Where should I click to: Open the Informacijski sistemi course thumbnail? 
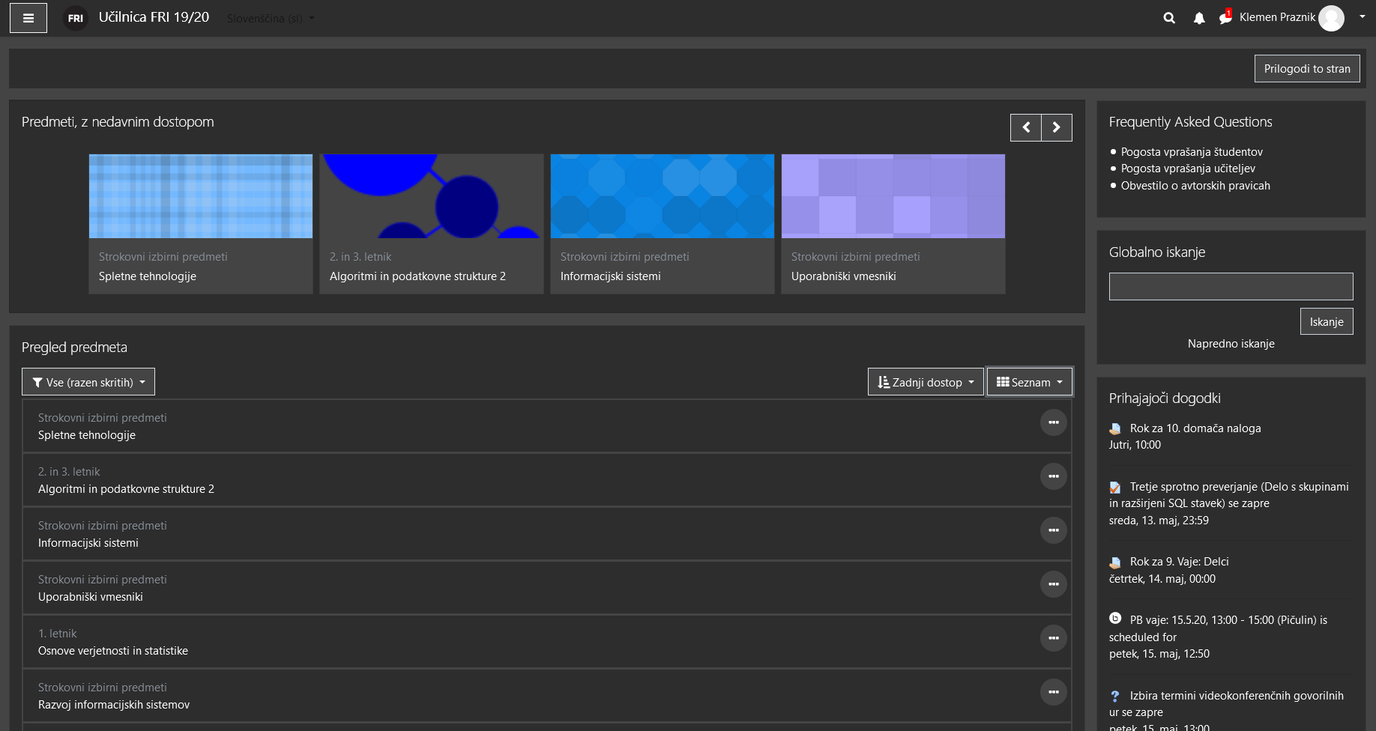point(663,196)
